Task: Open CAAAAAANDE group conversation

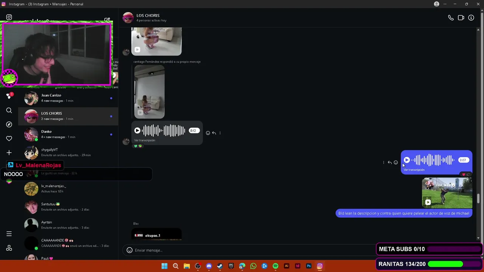Action: (68, 243)
